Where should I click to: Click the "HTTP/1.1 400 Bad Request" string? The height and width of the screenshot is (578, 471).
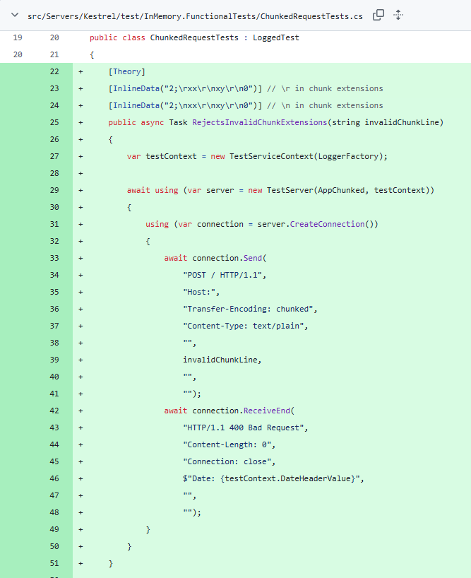point(246,427)
